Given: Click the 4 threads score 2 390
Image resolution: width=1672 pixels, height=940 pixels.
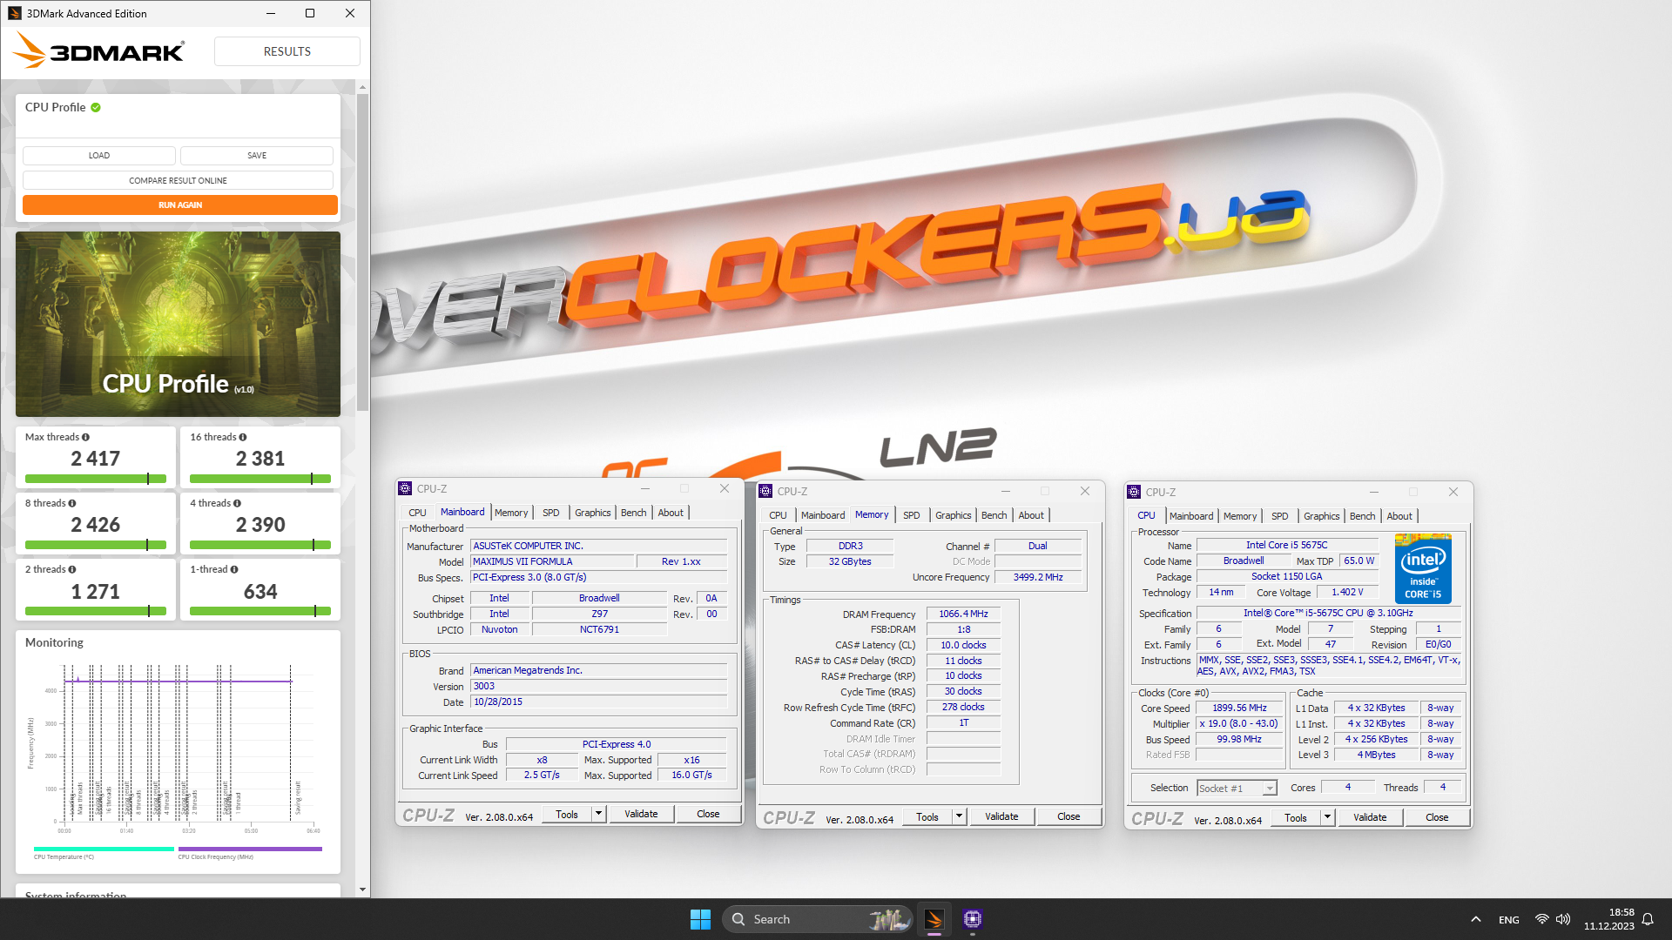Looking at the screenshot, I should tap(260, 525).
